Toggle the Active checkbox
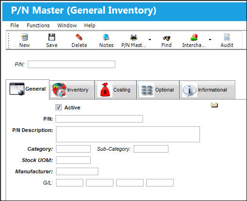 tap(59, 108)
